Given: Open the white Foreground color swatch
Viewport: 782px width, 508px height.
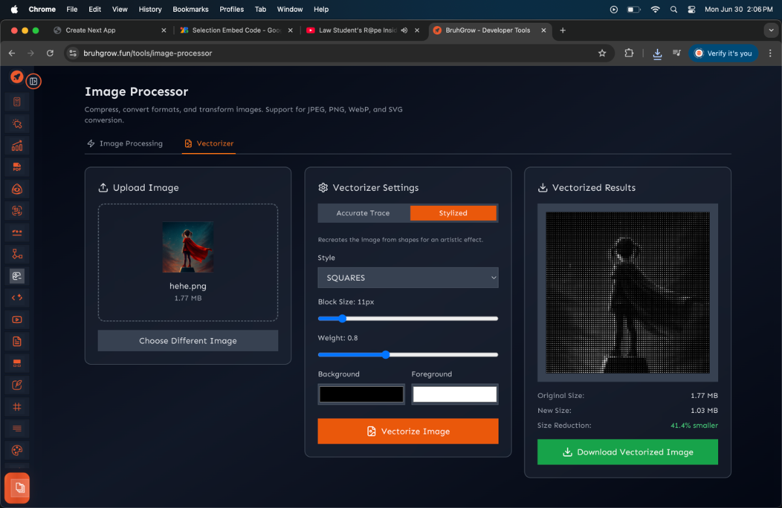Looking at the screenshot, I should [x=455, y=394].
